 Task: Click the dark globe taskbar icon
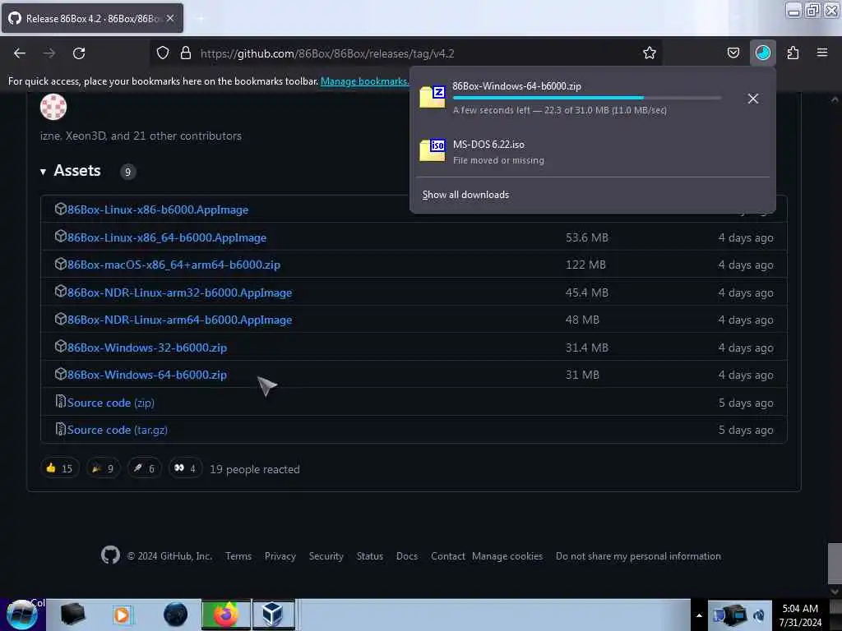(176, 615)
